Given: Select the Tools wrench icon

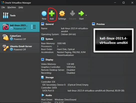Looking at the screenshot, I should point(5,15).
